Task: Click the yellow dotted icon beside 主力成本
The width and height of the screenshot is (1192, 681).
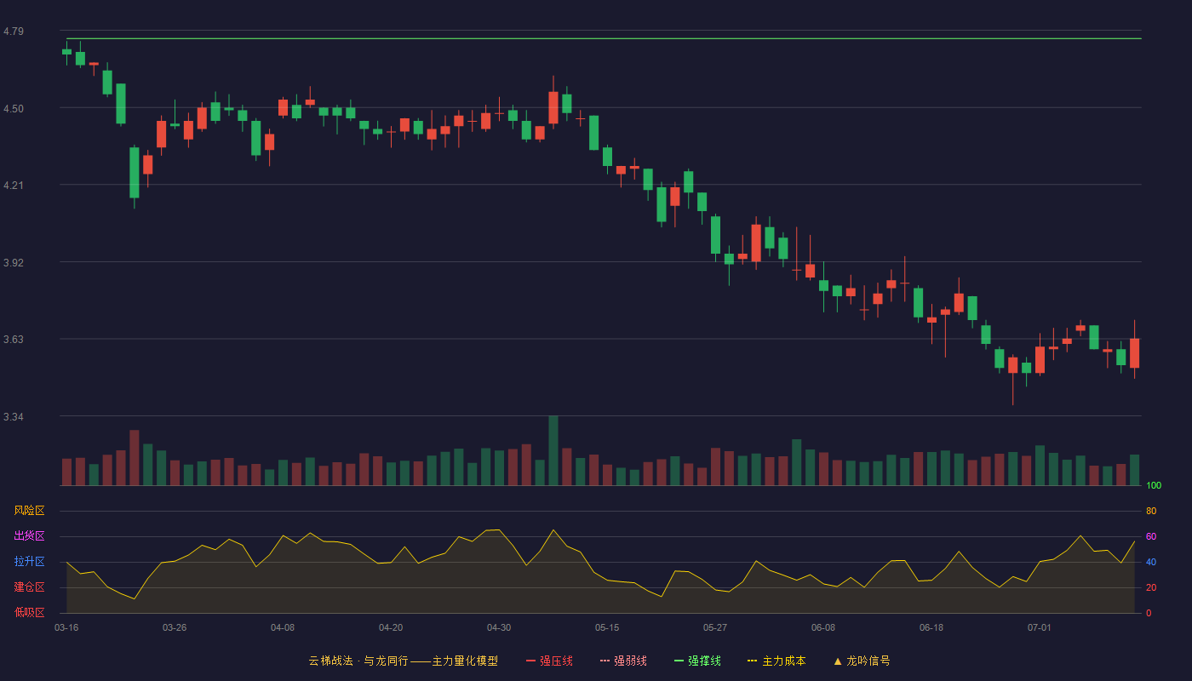Action: tap(753, 661)
